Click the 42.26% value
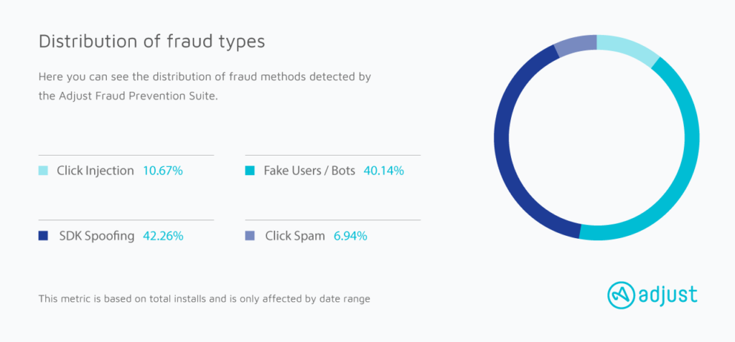Screen dimensions: 735x342 [x=163, y=236]
